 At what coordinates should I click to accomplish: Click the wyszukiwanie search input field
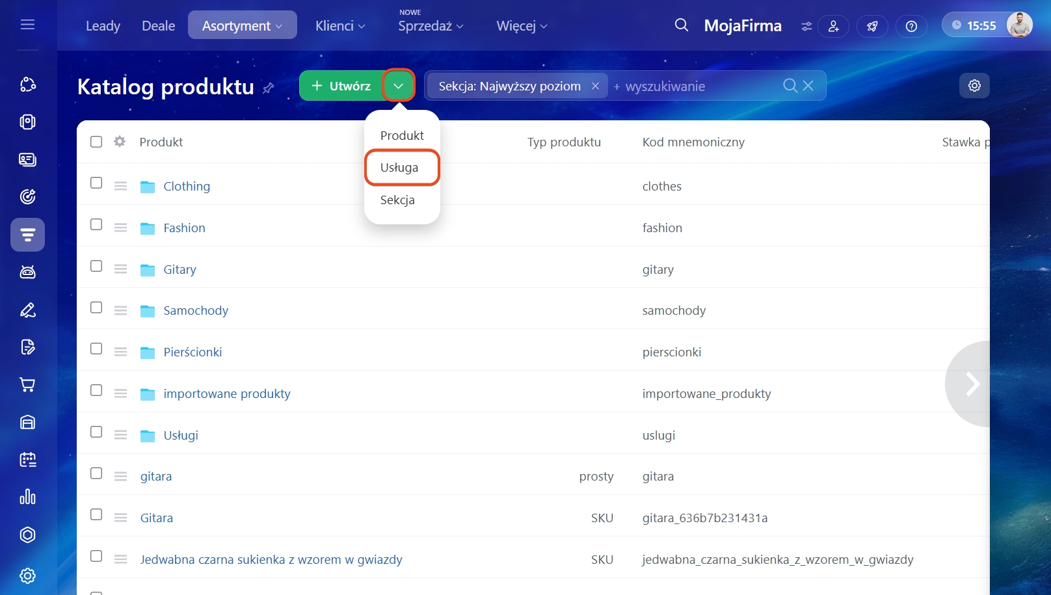(696, 86)
